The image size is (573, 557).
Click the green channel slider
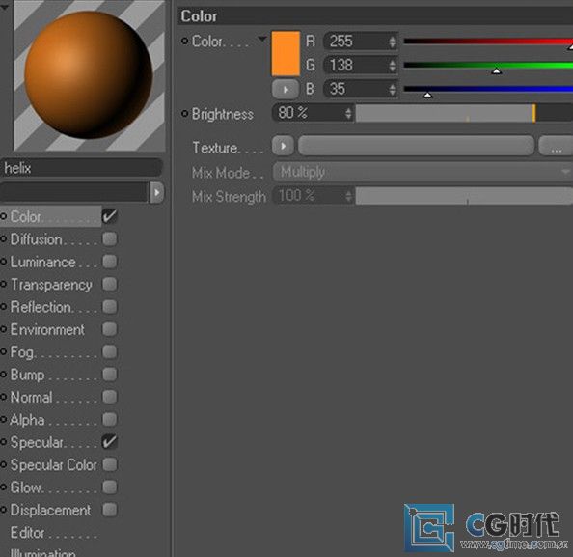488,66
